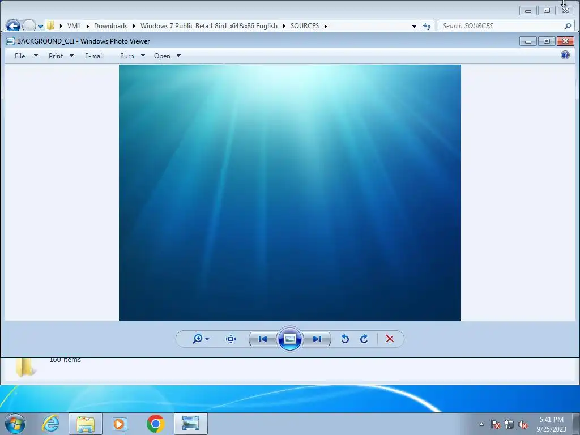Rotate the picture counterclockwise
Image resolution: width=580 pixels, height=435 pixels.
(345, 339)
